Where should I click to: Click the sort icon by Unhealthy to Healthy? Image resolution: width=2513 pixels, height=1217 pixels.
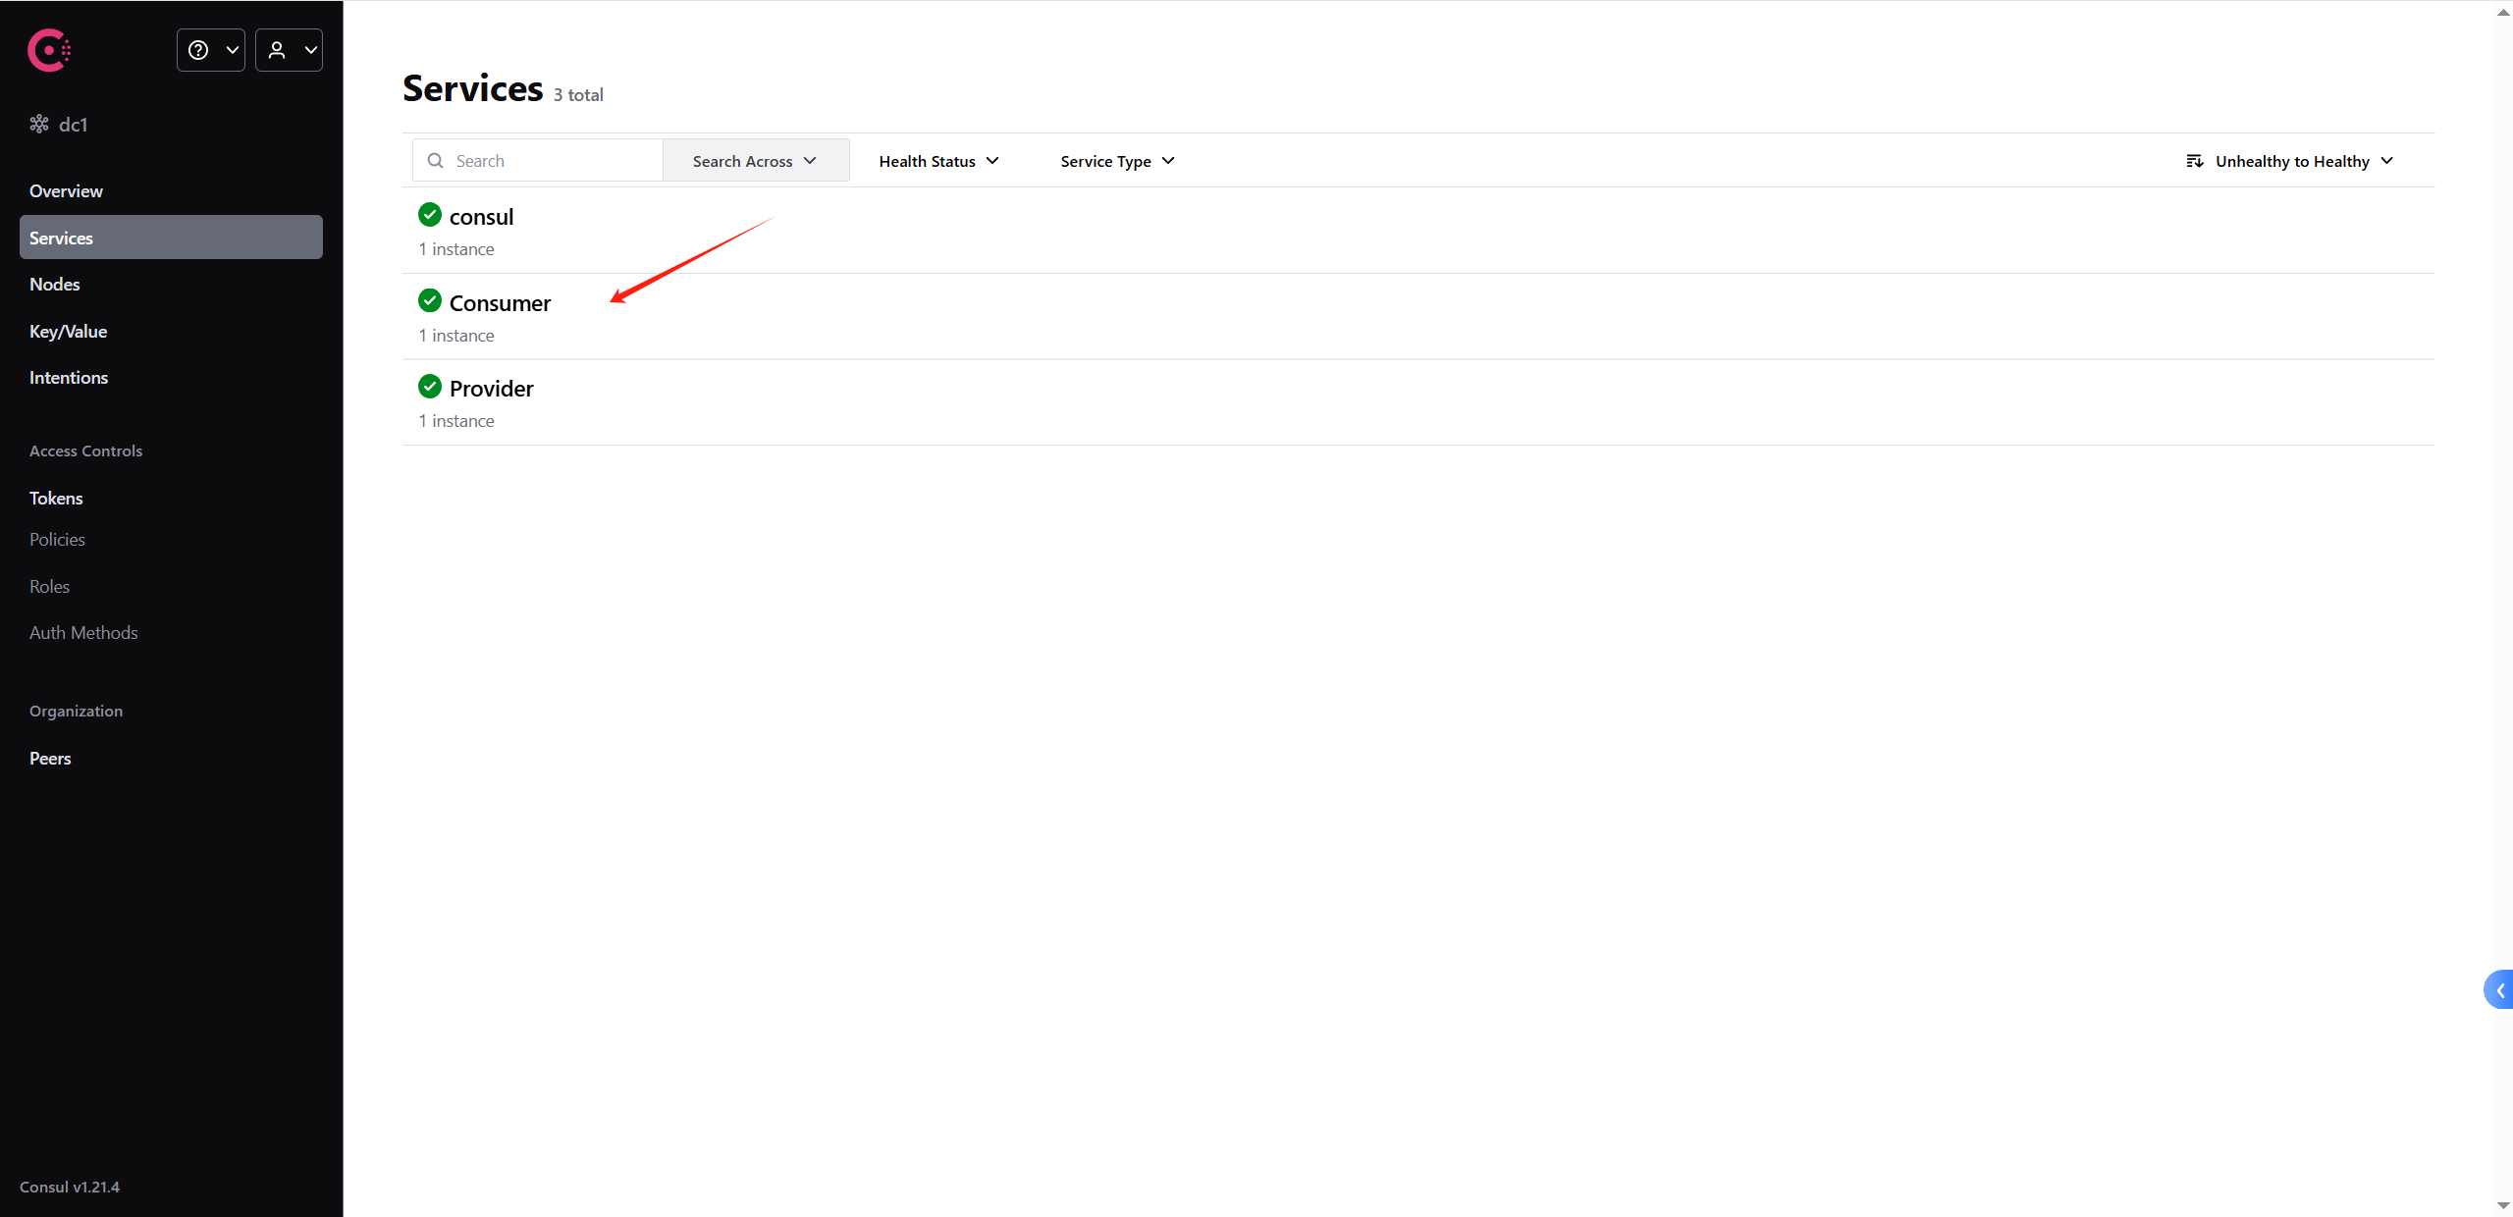2195,161
